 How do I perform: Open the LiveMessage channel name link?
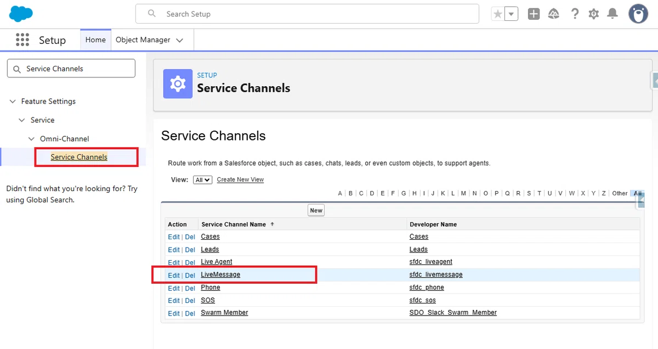(x=220, y=274)
